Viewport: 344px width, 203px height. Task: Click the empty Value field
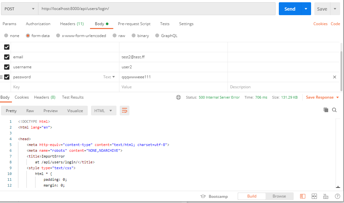(x=173, y=87)
